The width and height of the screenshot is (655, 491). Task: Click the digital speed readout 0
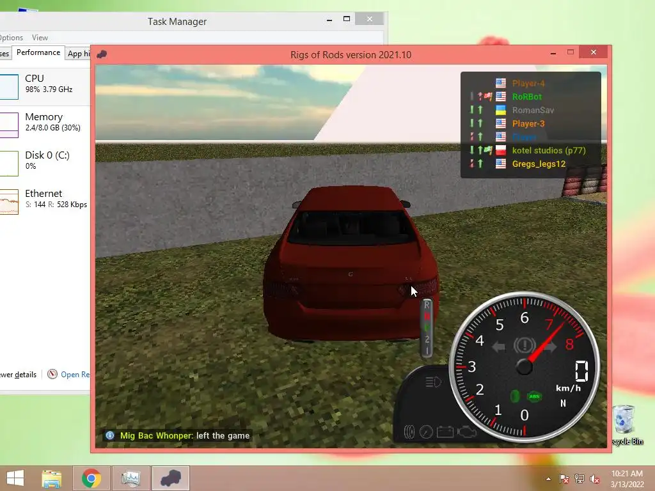click(x=582, y=371)
